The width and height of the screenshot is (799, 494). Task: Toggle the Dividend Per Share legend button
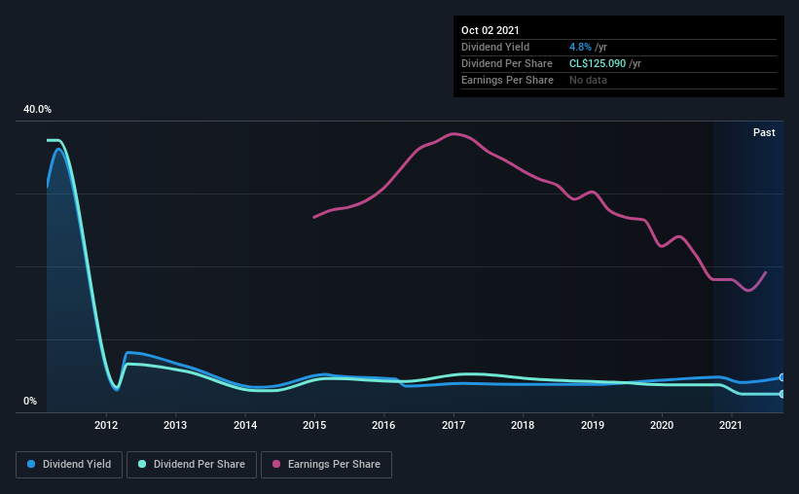[192, 465]
